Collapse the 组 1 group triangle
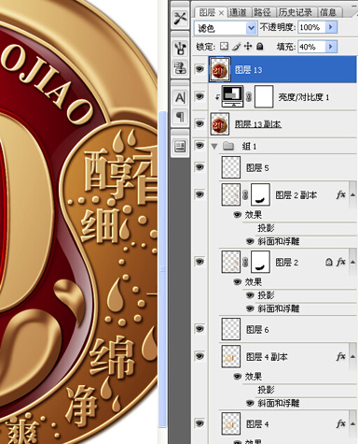358x444 pixels. tap(214, 146)
